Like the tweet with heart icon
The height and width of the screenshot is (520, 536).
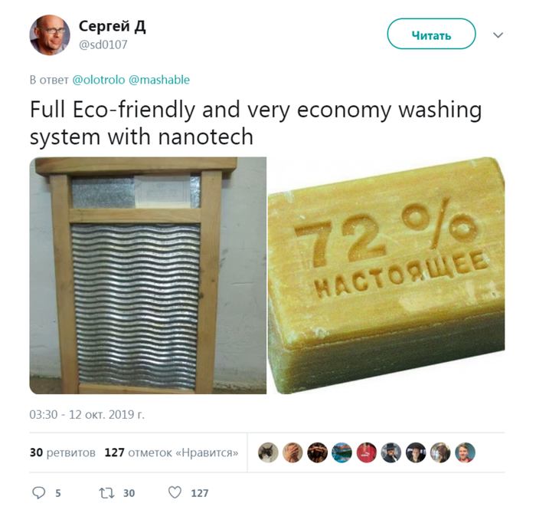175,492
